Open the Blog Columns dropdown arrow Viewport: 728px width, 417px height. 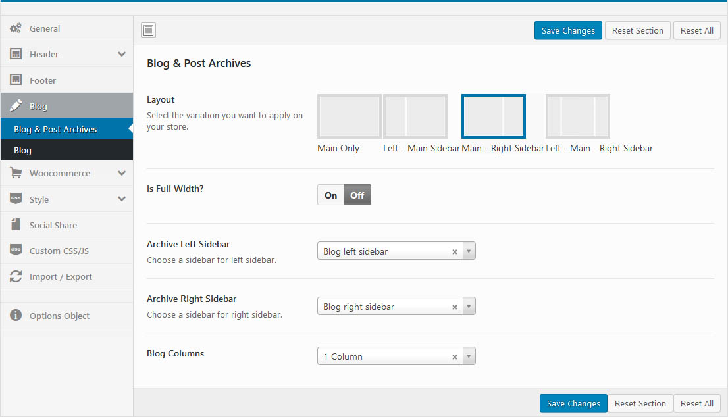point(468,356)
